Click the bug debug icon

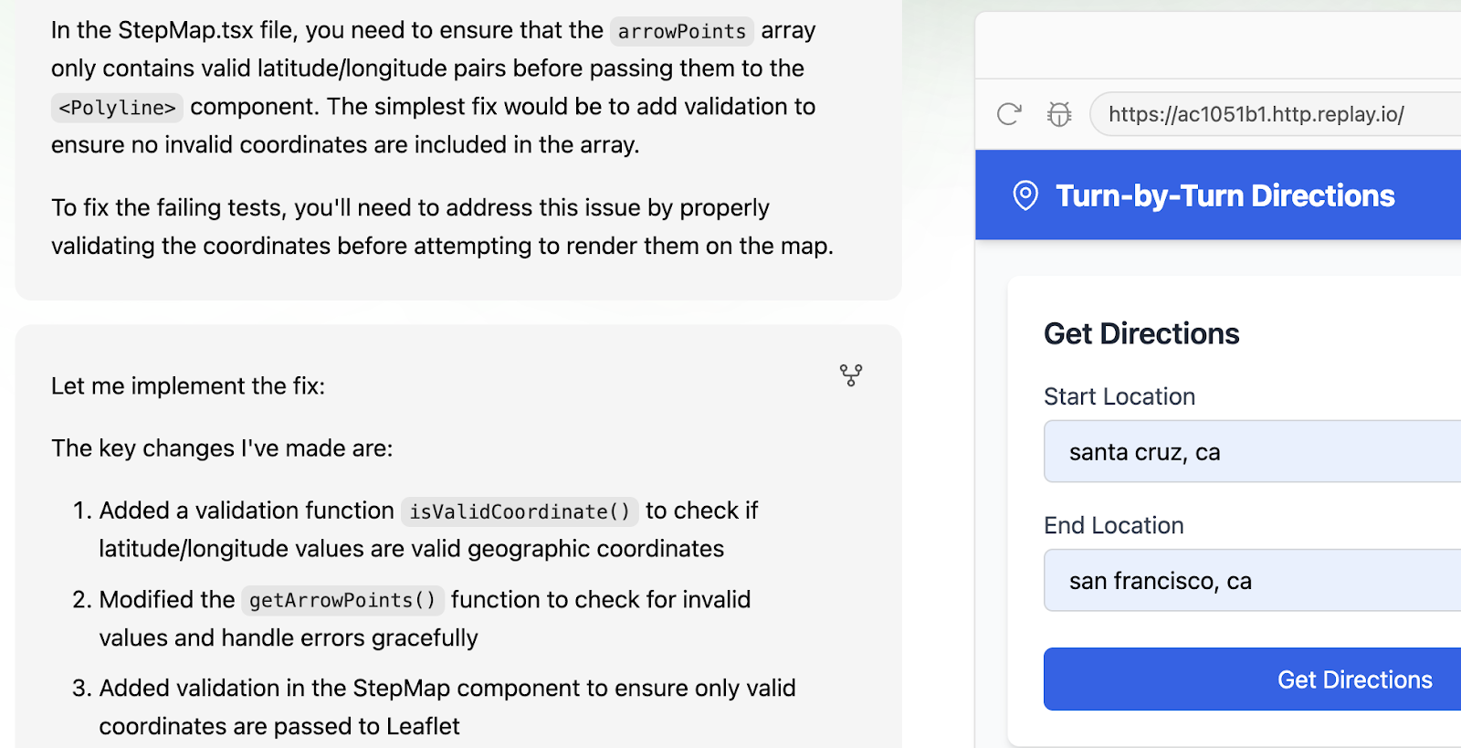pos(1059,114)
